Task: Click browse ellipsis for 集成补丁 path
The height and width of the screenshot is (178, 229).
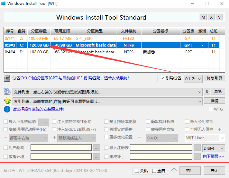Action: coord(197,156)
